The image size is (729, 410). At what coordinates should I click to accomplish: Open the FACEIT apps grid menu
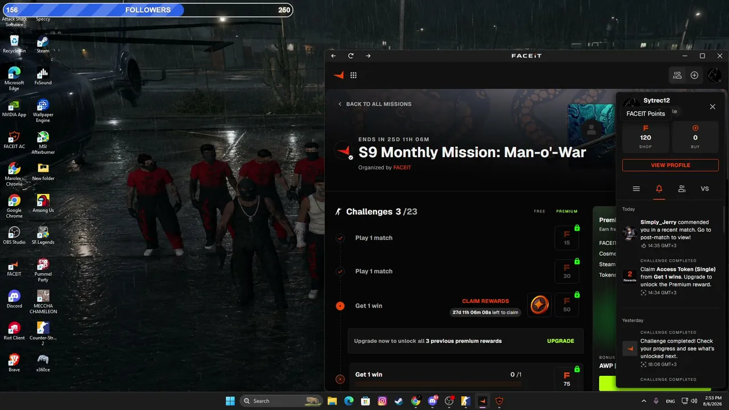tap(354, 75)
